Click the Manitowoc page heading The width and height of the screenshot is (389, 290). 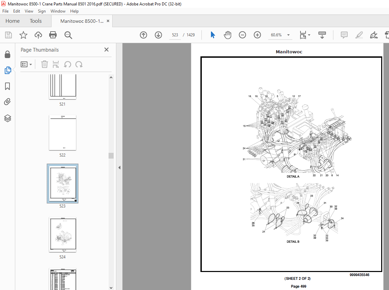[289, 52]
